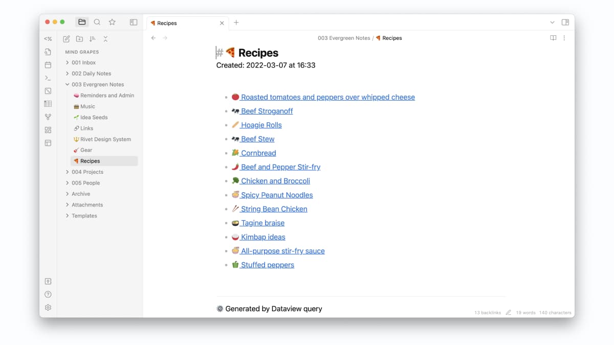Open the bookmarks star panel
This screenshot has height=345, width=614.
click(112, 22)
